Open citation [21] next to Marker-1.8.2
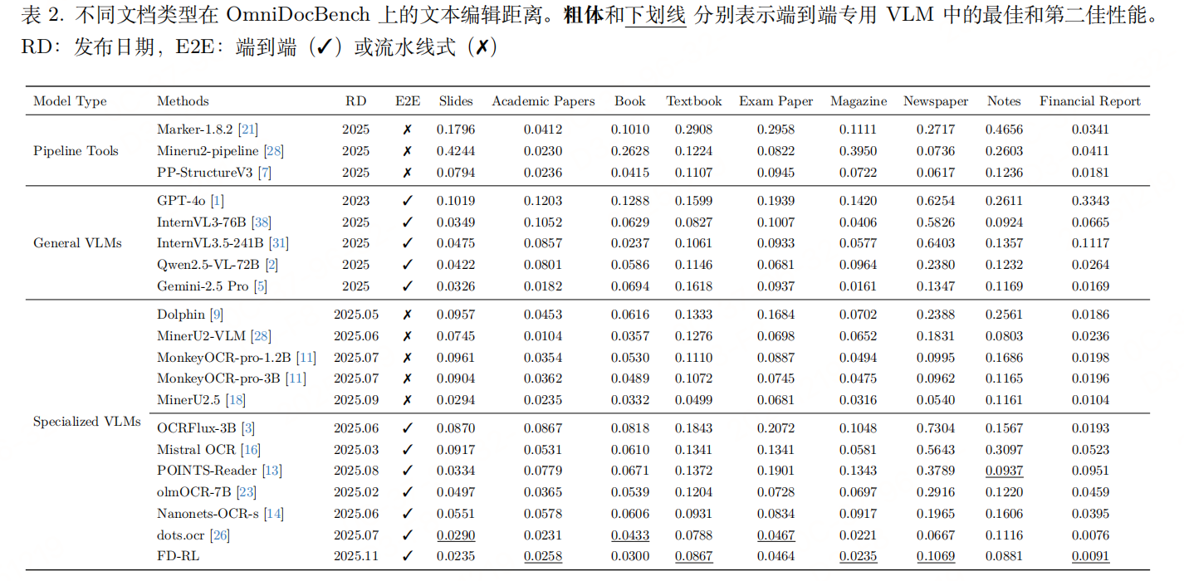The height and width of the screenshot is (581, 1184). pyautogui.click(x=247, y=129)
